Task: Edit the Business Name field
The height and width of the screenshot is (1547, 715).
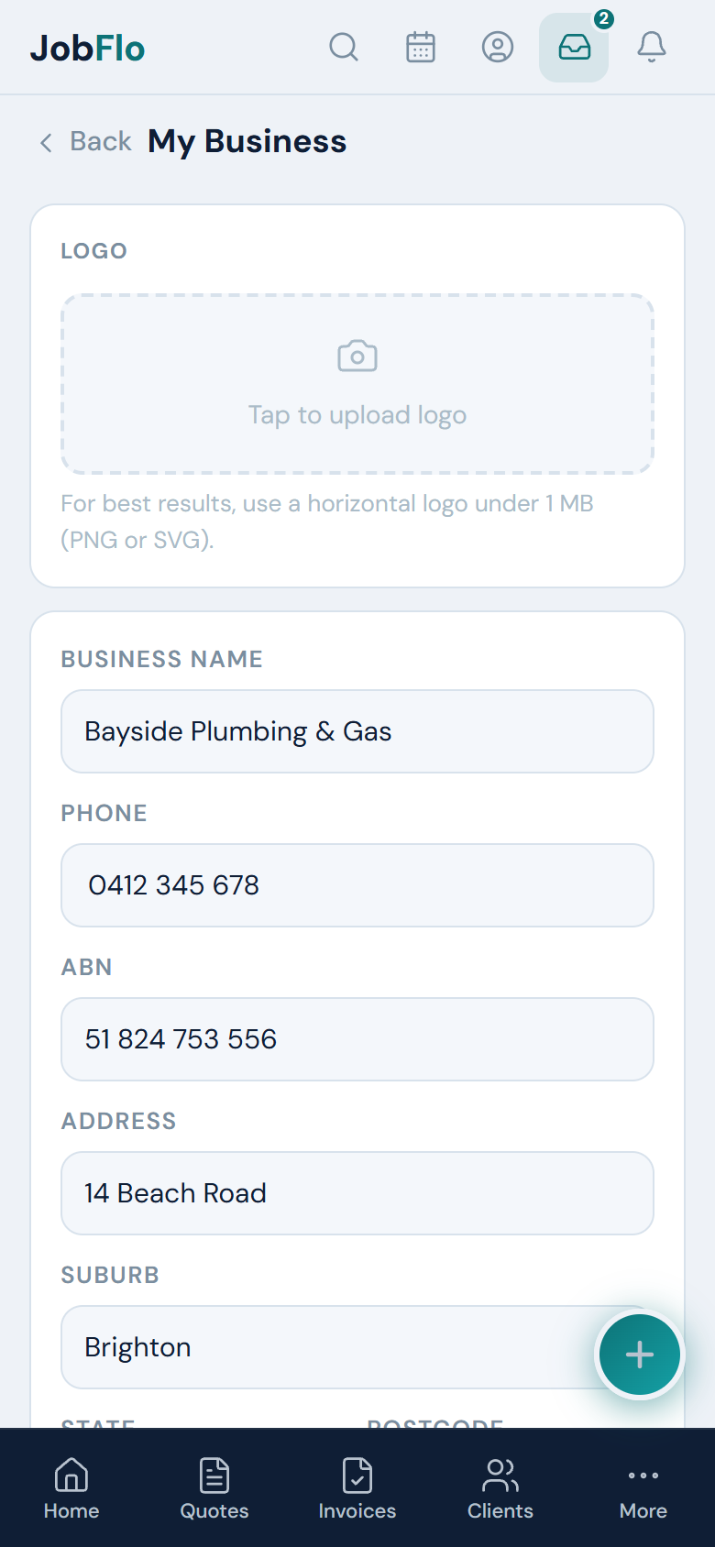Action: click(357, 731)
